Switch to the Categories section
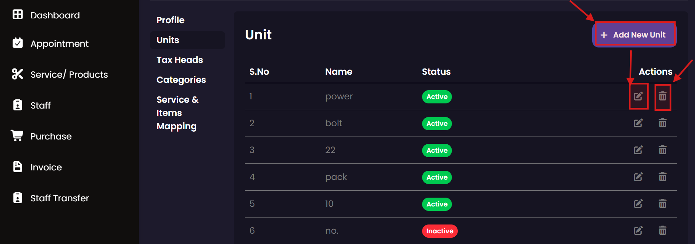Viewport: 695px width, 244px height. 181,79
